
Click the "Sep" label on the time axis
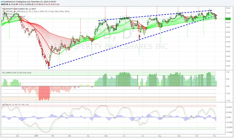click(x=179, y=136)
